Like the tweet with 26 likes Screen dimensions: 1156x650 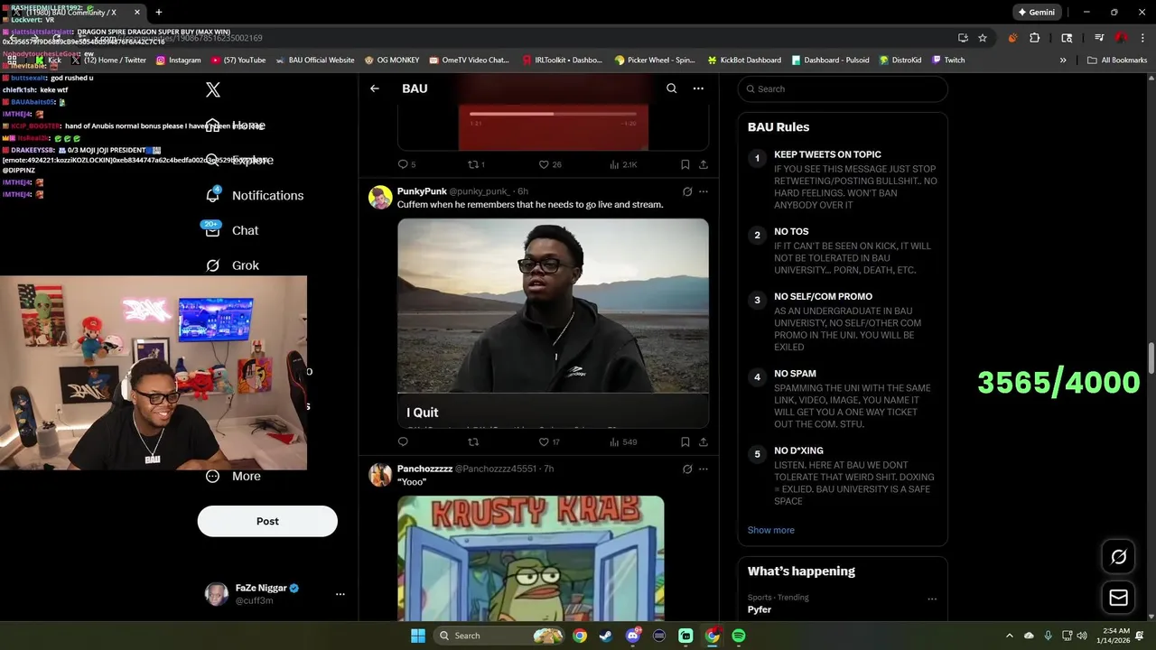click(550, 164)
